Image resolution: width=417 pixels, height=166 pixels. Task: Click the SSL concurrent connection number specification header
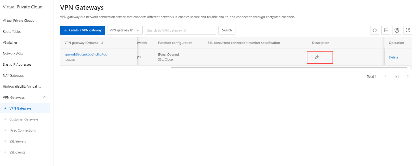tap(244, 43)
